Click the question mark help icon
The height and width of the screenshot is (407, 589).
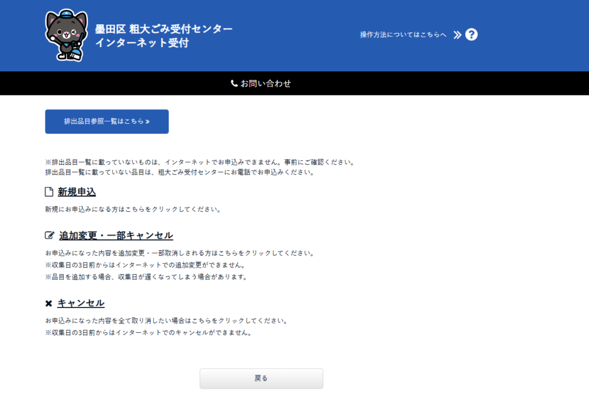472,35
